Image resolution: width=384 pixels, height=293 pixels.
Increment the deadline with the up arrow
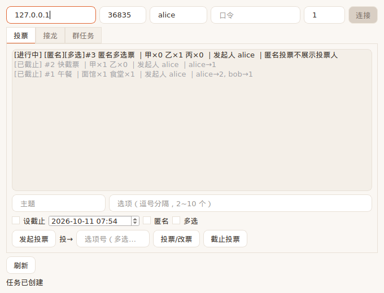135,219
